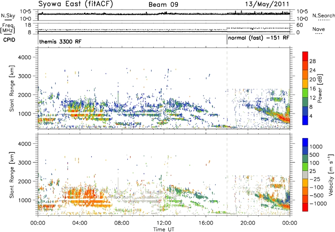Click the 'CPID' label
The height and width of the screenshot is (232, 335).
(9, 40)
